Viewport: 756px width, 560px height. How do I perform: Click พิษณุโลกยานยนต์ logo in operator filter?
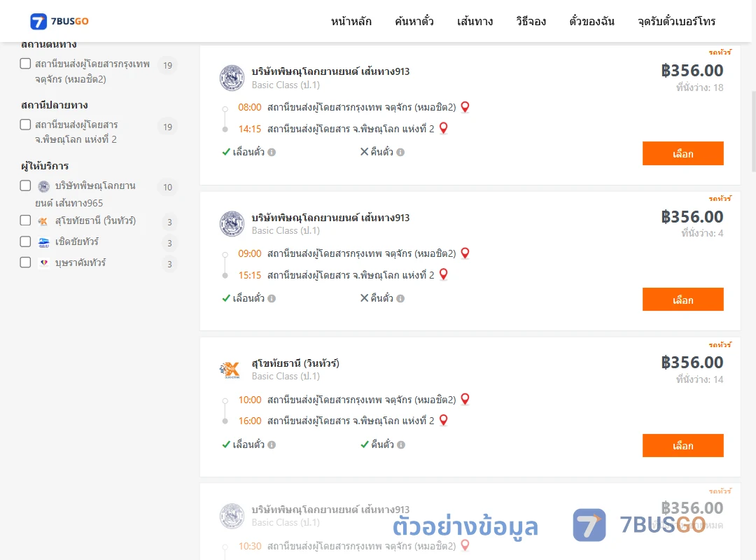point(44,186)
